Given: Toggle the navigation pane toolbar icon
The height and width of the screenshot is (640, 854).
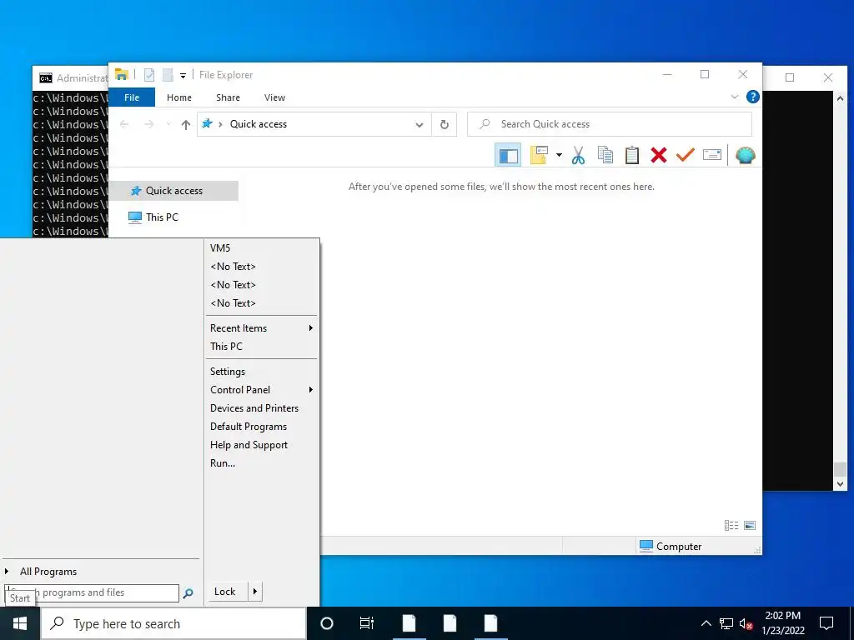Looking at the screenshot, I should (508, 155).
